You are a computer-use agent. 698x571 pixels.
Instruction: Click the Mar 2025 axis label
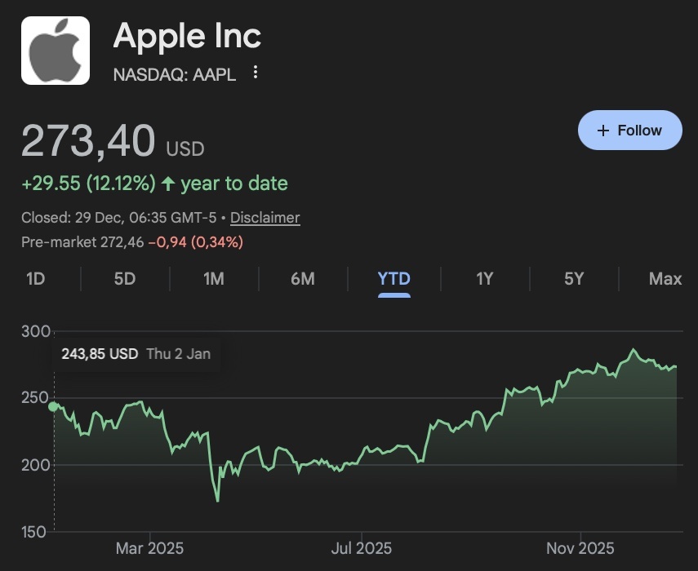[149, 546]
